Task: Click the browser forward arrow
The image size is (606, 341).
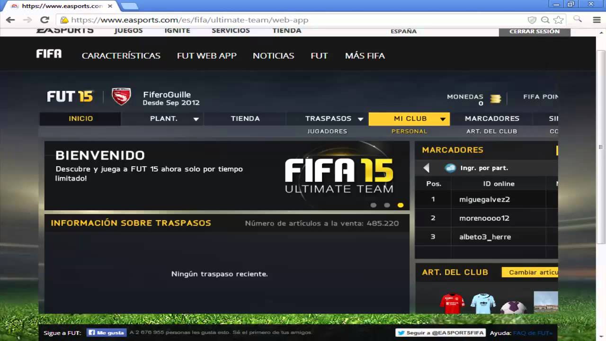Action: 27,20
